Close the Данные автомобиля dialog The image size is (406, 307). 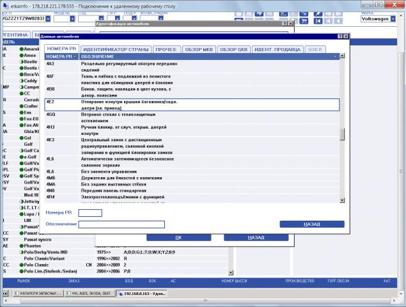tap(346, 36)
